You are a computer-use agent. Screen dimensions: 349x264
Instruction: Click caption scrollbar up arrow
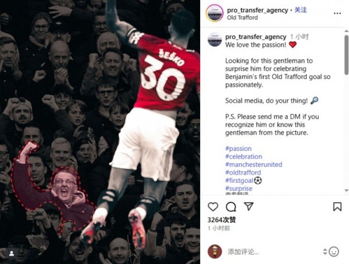pos(346,31)
